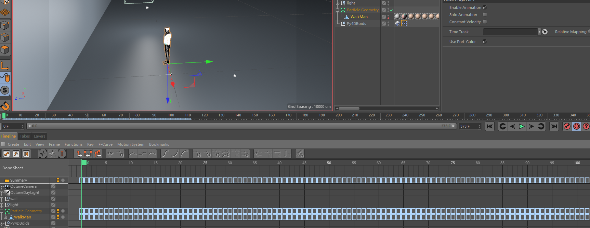Step back one frame

512,126
